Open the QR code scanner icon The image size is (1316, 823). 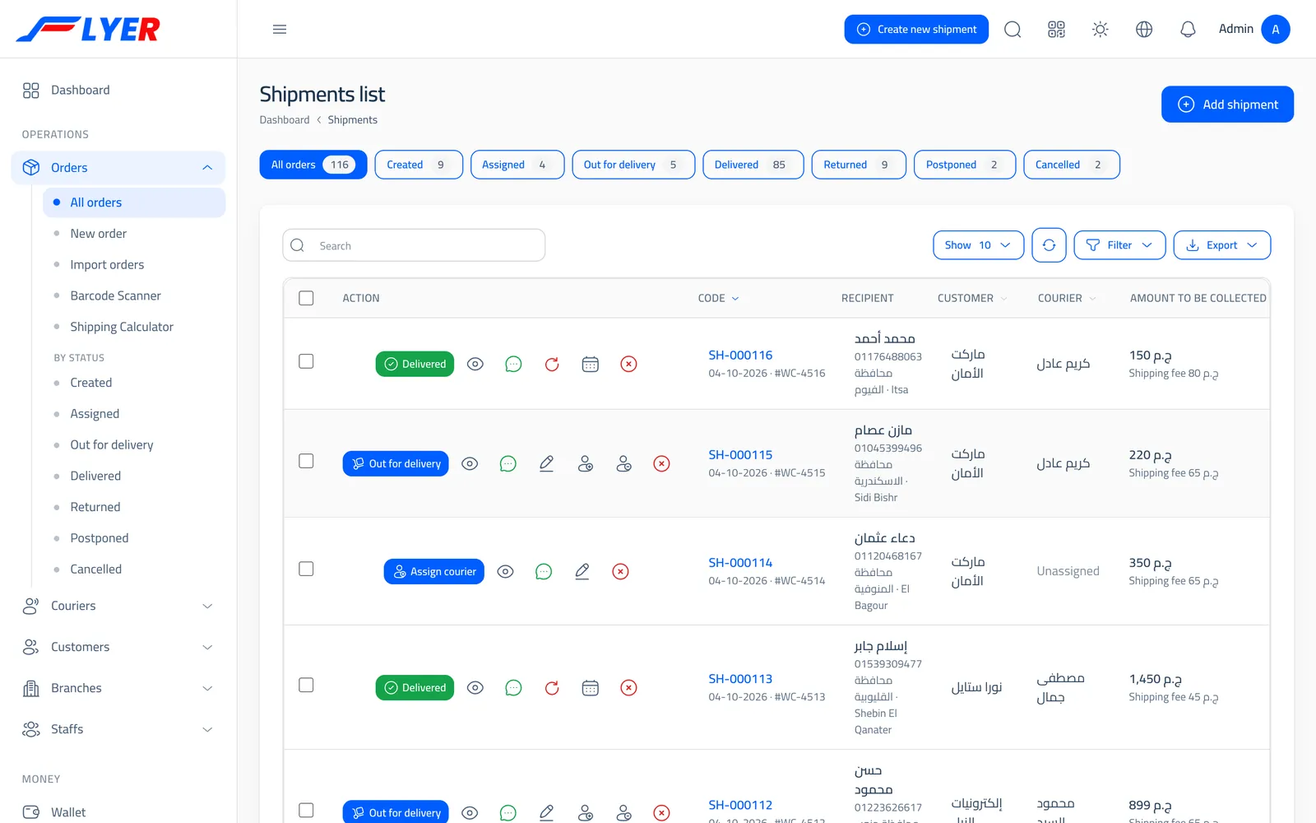click(1056, 30)
